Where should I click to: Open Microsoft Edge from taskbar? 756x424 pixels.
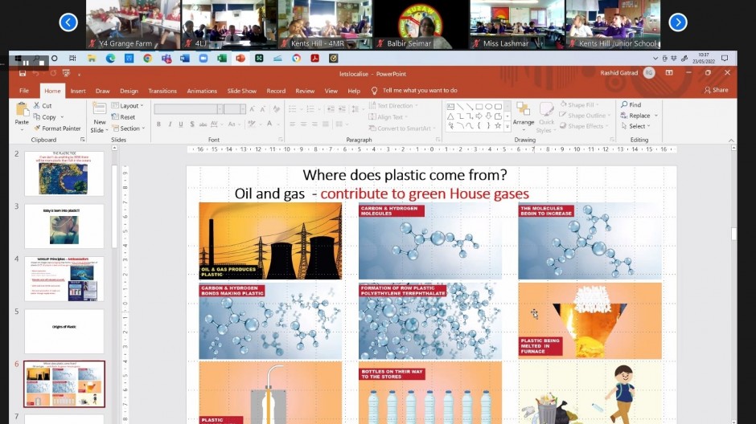(x=110, y=59)
